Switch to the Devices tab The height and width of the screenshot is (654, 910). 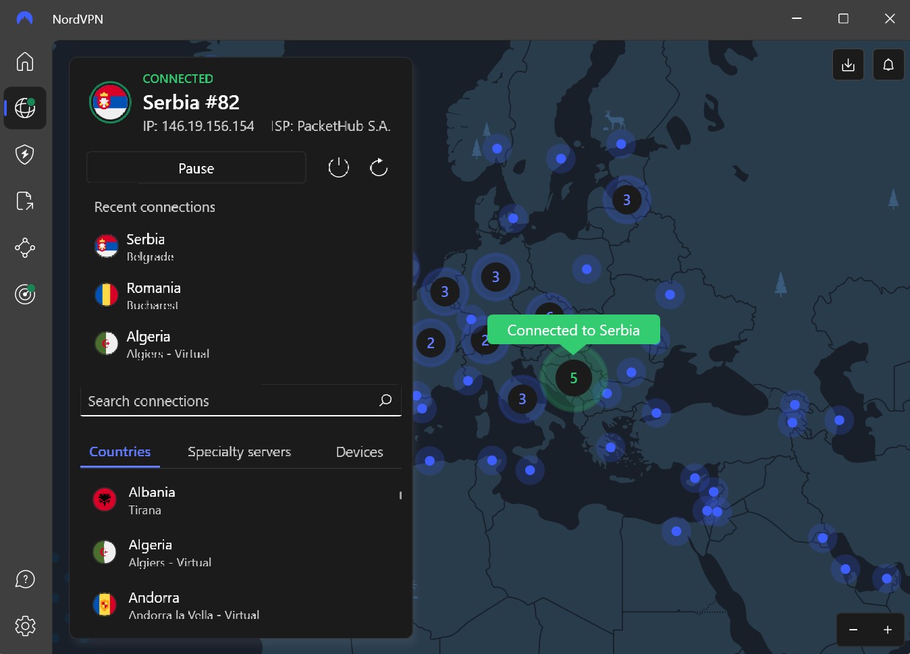pos(359,452)
